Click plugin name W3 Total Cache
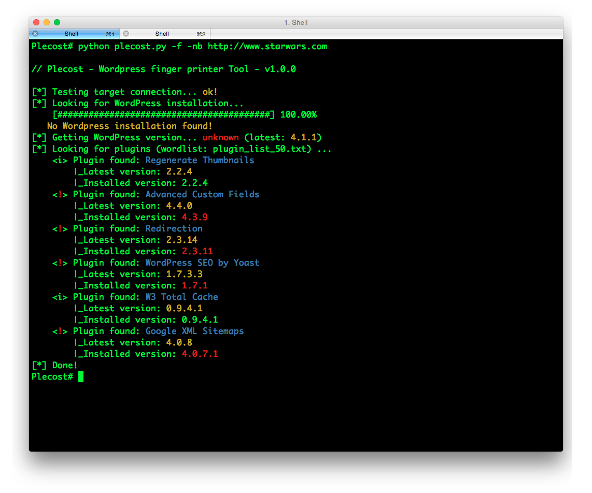592x493 pixels. click(x=181, y=297)
